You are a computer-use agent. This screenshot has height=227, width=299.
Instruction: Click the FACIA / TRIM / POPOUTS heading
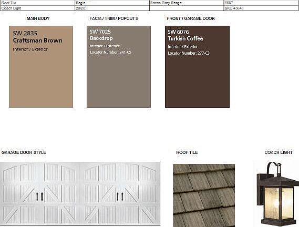[114, 18]
